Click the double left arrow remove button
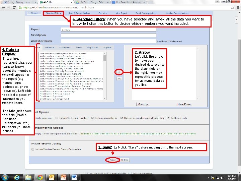This screenshot has width=241, height=181. (x=119, y=79)
